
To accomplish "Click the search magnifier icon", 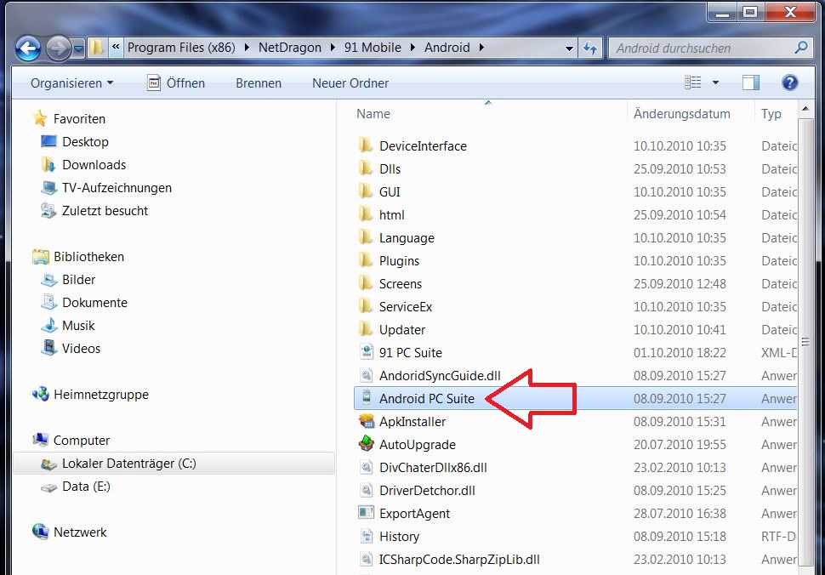I will click(x=801, y=48).
